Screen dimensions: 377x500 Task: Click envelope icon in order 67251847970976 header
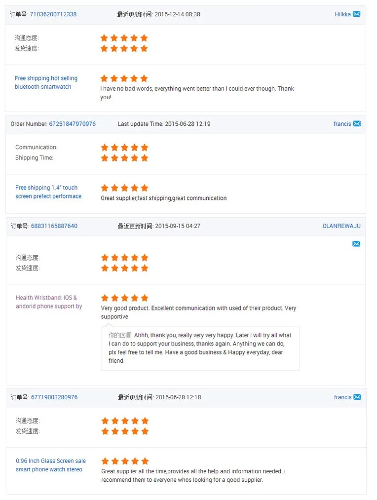pos(357,124)
